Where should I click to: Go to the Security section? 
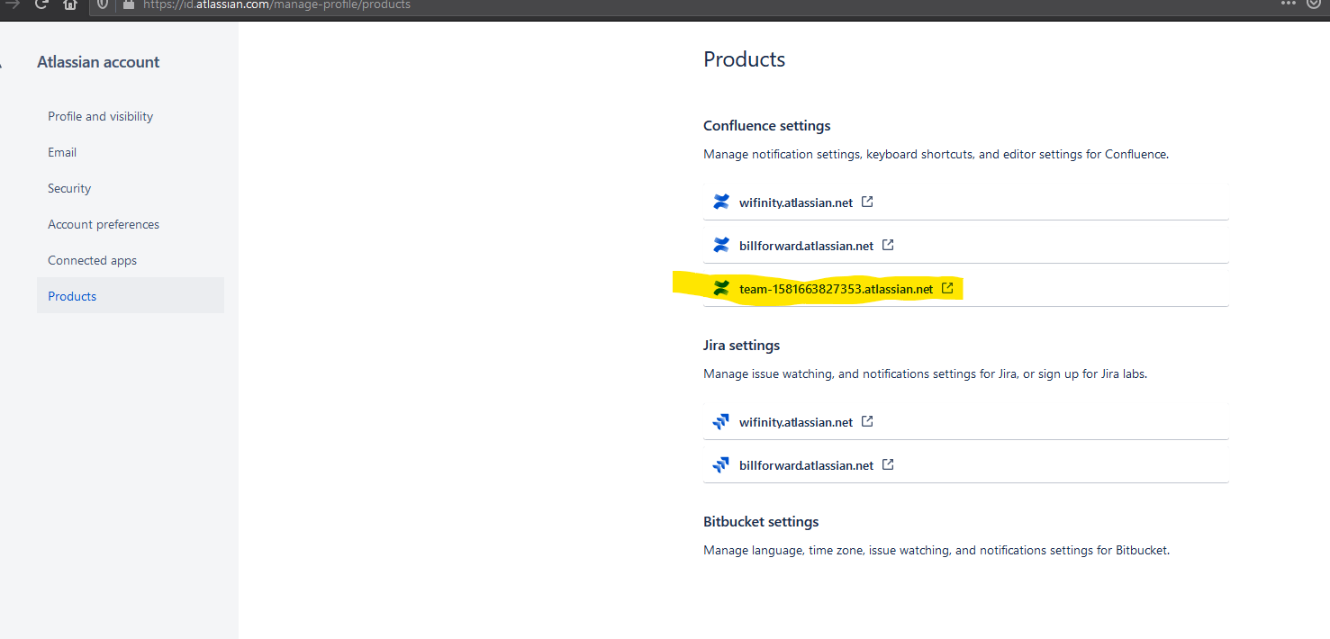click(x=69, y=188)
